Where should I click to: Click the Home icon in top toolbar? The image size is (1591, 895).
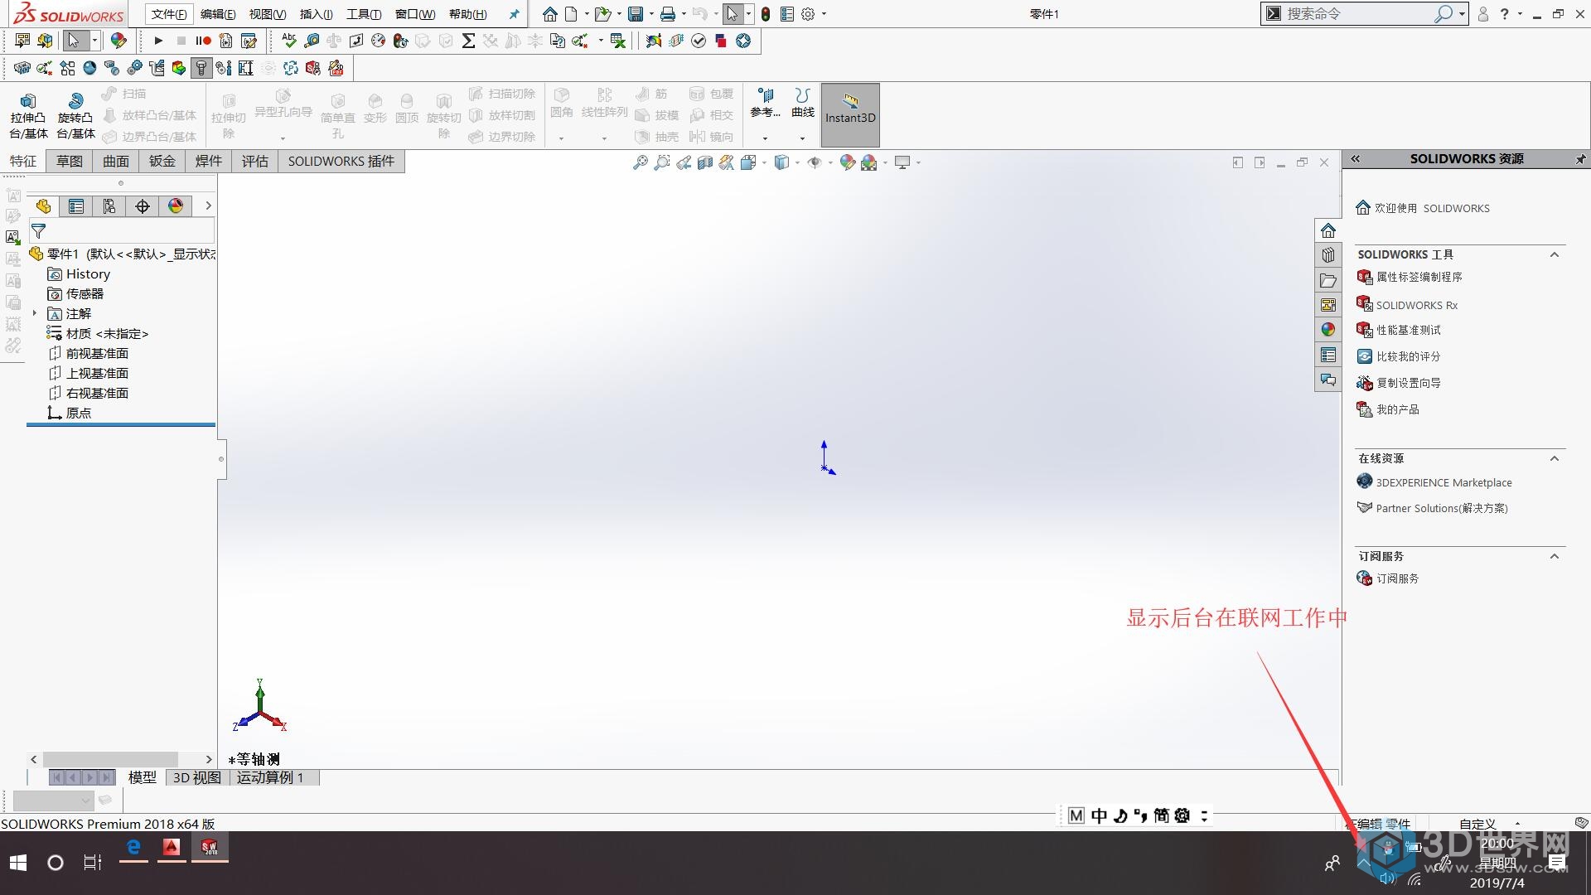click(549, 14)
